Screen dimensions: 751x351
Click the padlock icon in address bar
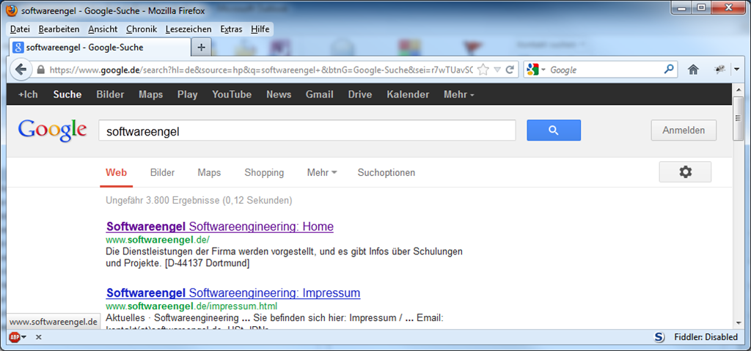coord(41,70)
